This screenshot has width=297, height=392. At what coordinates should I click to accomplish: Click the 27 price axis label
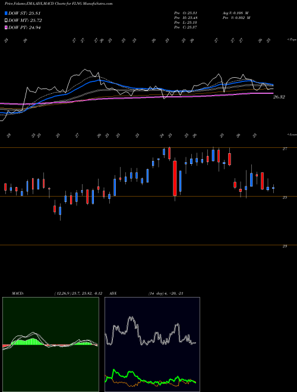click(x=285, y=148)
